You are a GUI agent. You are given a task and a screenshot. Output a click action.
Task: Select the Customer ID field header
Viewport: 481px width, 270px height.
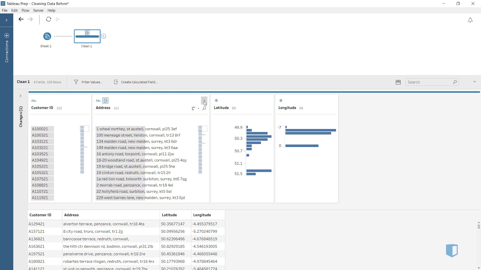pos(42,108)
